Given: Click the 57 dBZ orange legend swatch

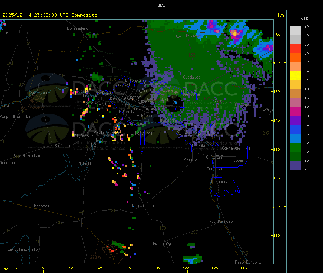Looking at the screenshot, I should (x=296, y=58).
